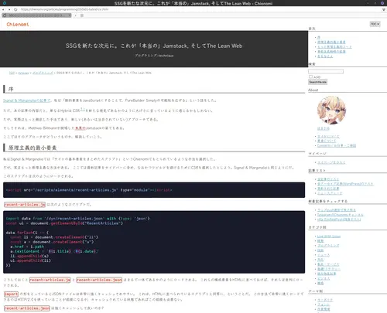
Task: Click the author avatar image
Action: click(331, 111)
